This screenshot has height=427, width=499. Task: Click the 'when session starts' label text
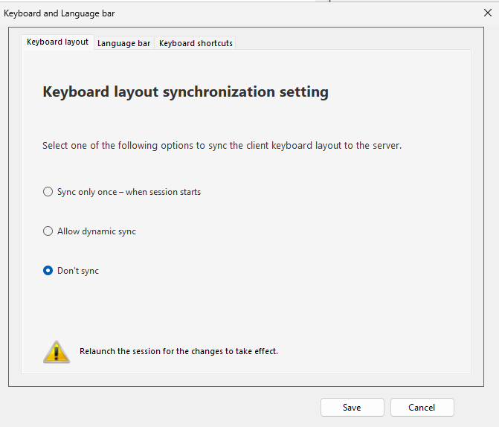(163, 192)
